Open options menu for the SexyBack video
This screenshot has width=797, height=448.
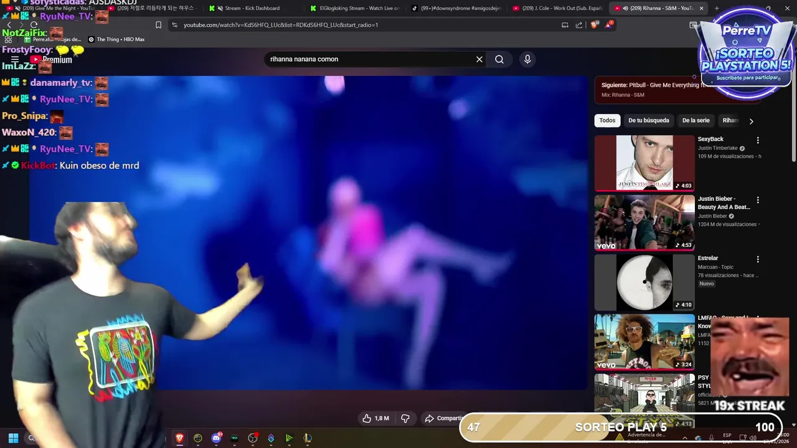758,140
